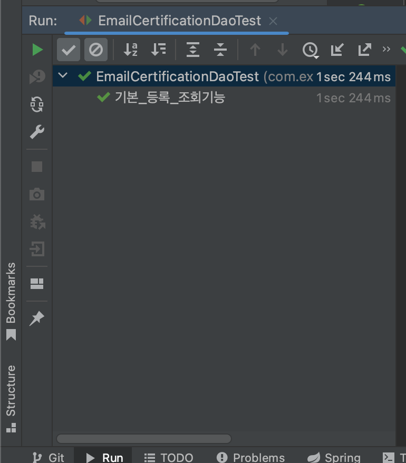The image size is (406, 463).
Task: Toggle auto-test rerun icon
Action: [x=37, y=104]
